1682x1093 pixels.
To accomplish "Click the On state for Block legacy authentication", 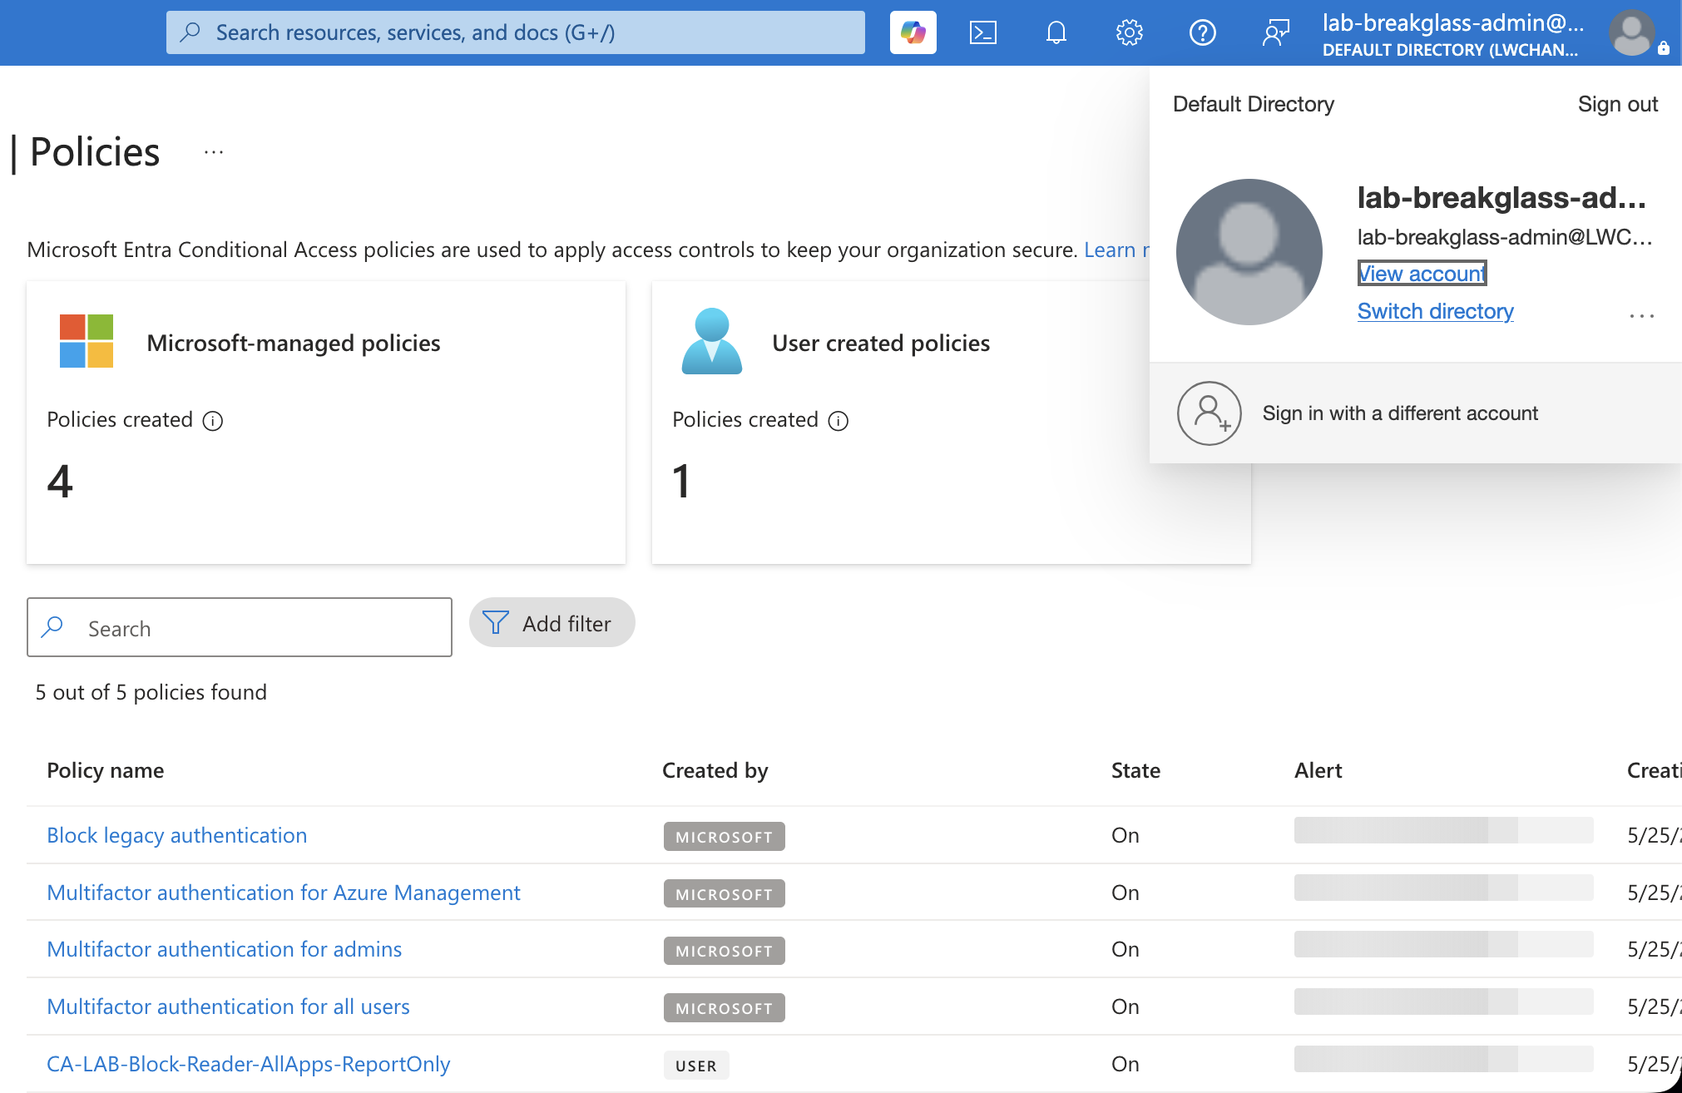I will [x=1125, y=835].
